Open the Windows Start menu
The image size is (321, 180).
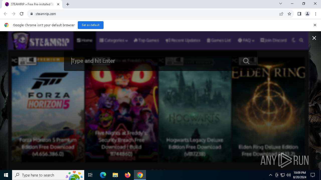(6, 175)
